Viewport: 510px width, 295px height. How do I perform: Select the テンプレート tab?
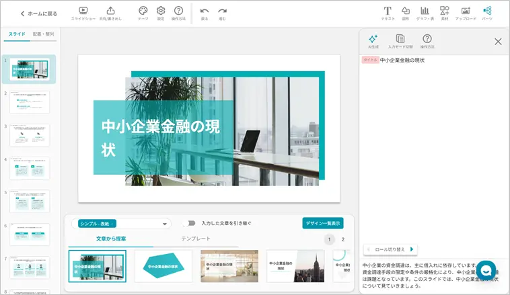[x=196, y=239]
